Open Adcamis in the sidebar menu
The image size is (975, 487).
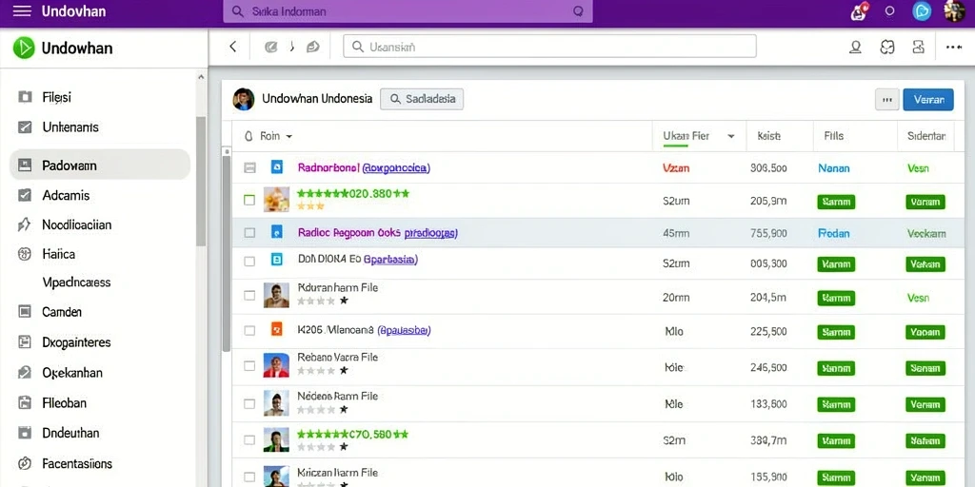[x=66, y=195]
